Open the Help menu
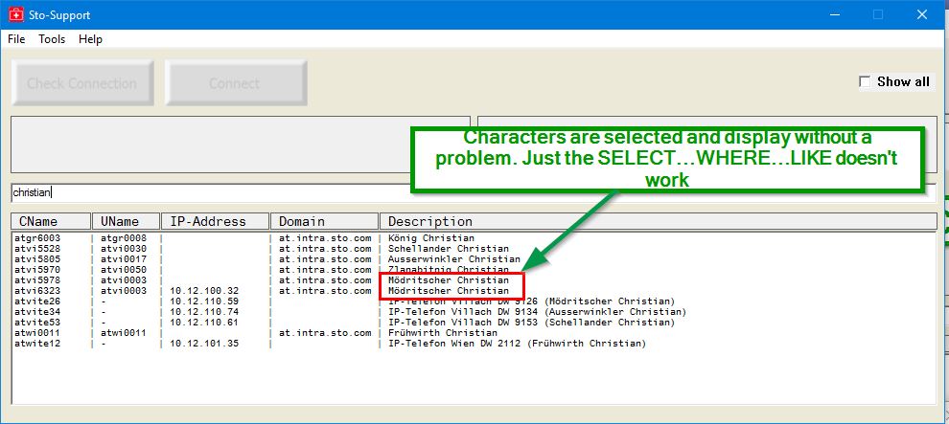Image resolution: width=949 pixels, height=424 pixels. pyautogui.click(x=90, y=39)
